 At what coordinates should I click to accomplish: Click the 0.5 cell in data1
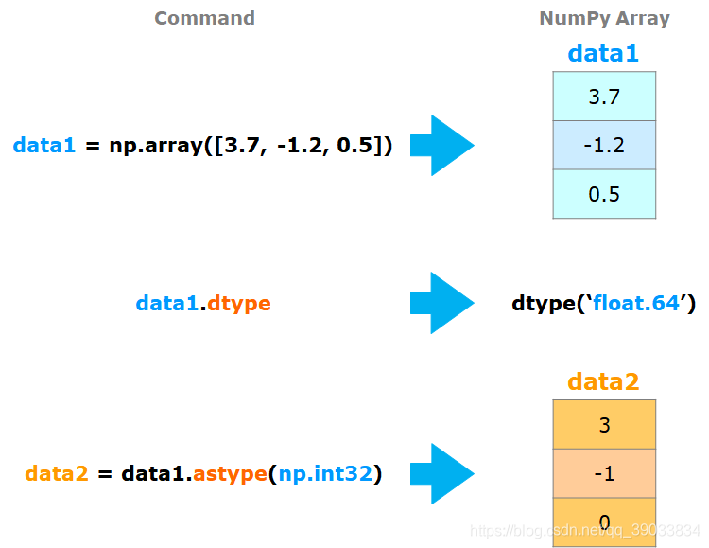click(604, 194)
